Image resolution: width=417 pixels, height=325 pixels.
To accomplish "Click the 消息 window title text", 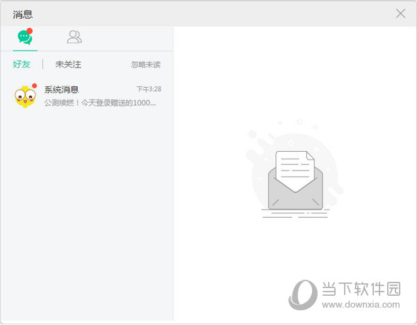I will pyautogui.click(x=22, y=14).
